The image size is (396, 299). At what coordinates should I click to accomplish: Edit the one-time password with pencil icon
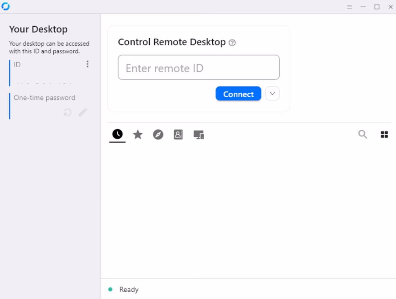click(x=83, y=112)
